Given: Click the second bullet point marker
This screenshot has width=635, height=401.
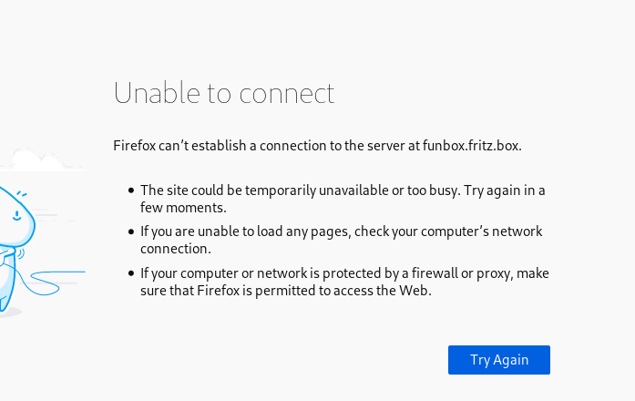Looking at the screenshot, I should tap(131, 231).
